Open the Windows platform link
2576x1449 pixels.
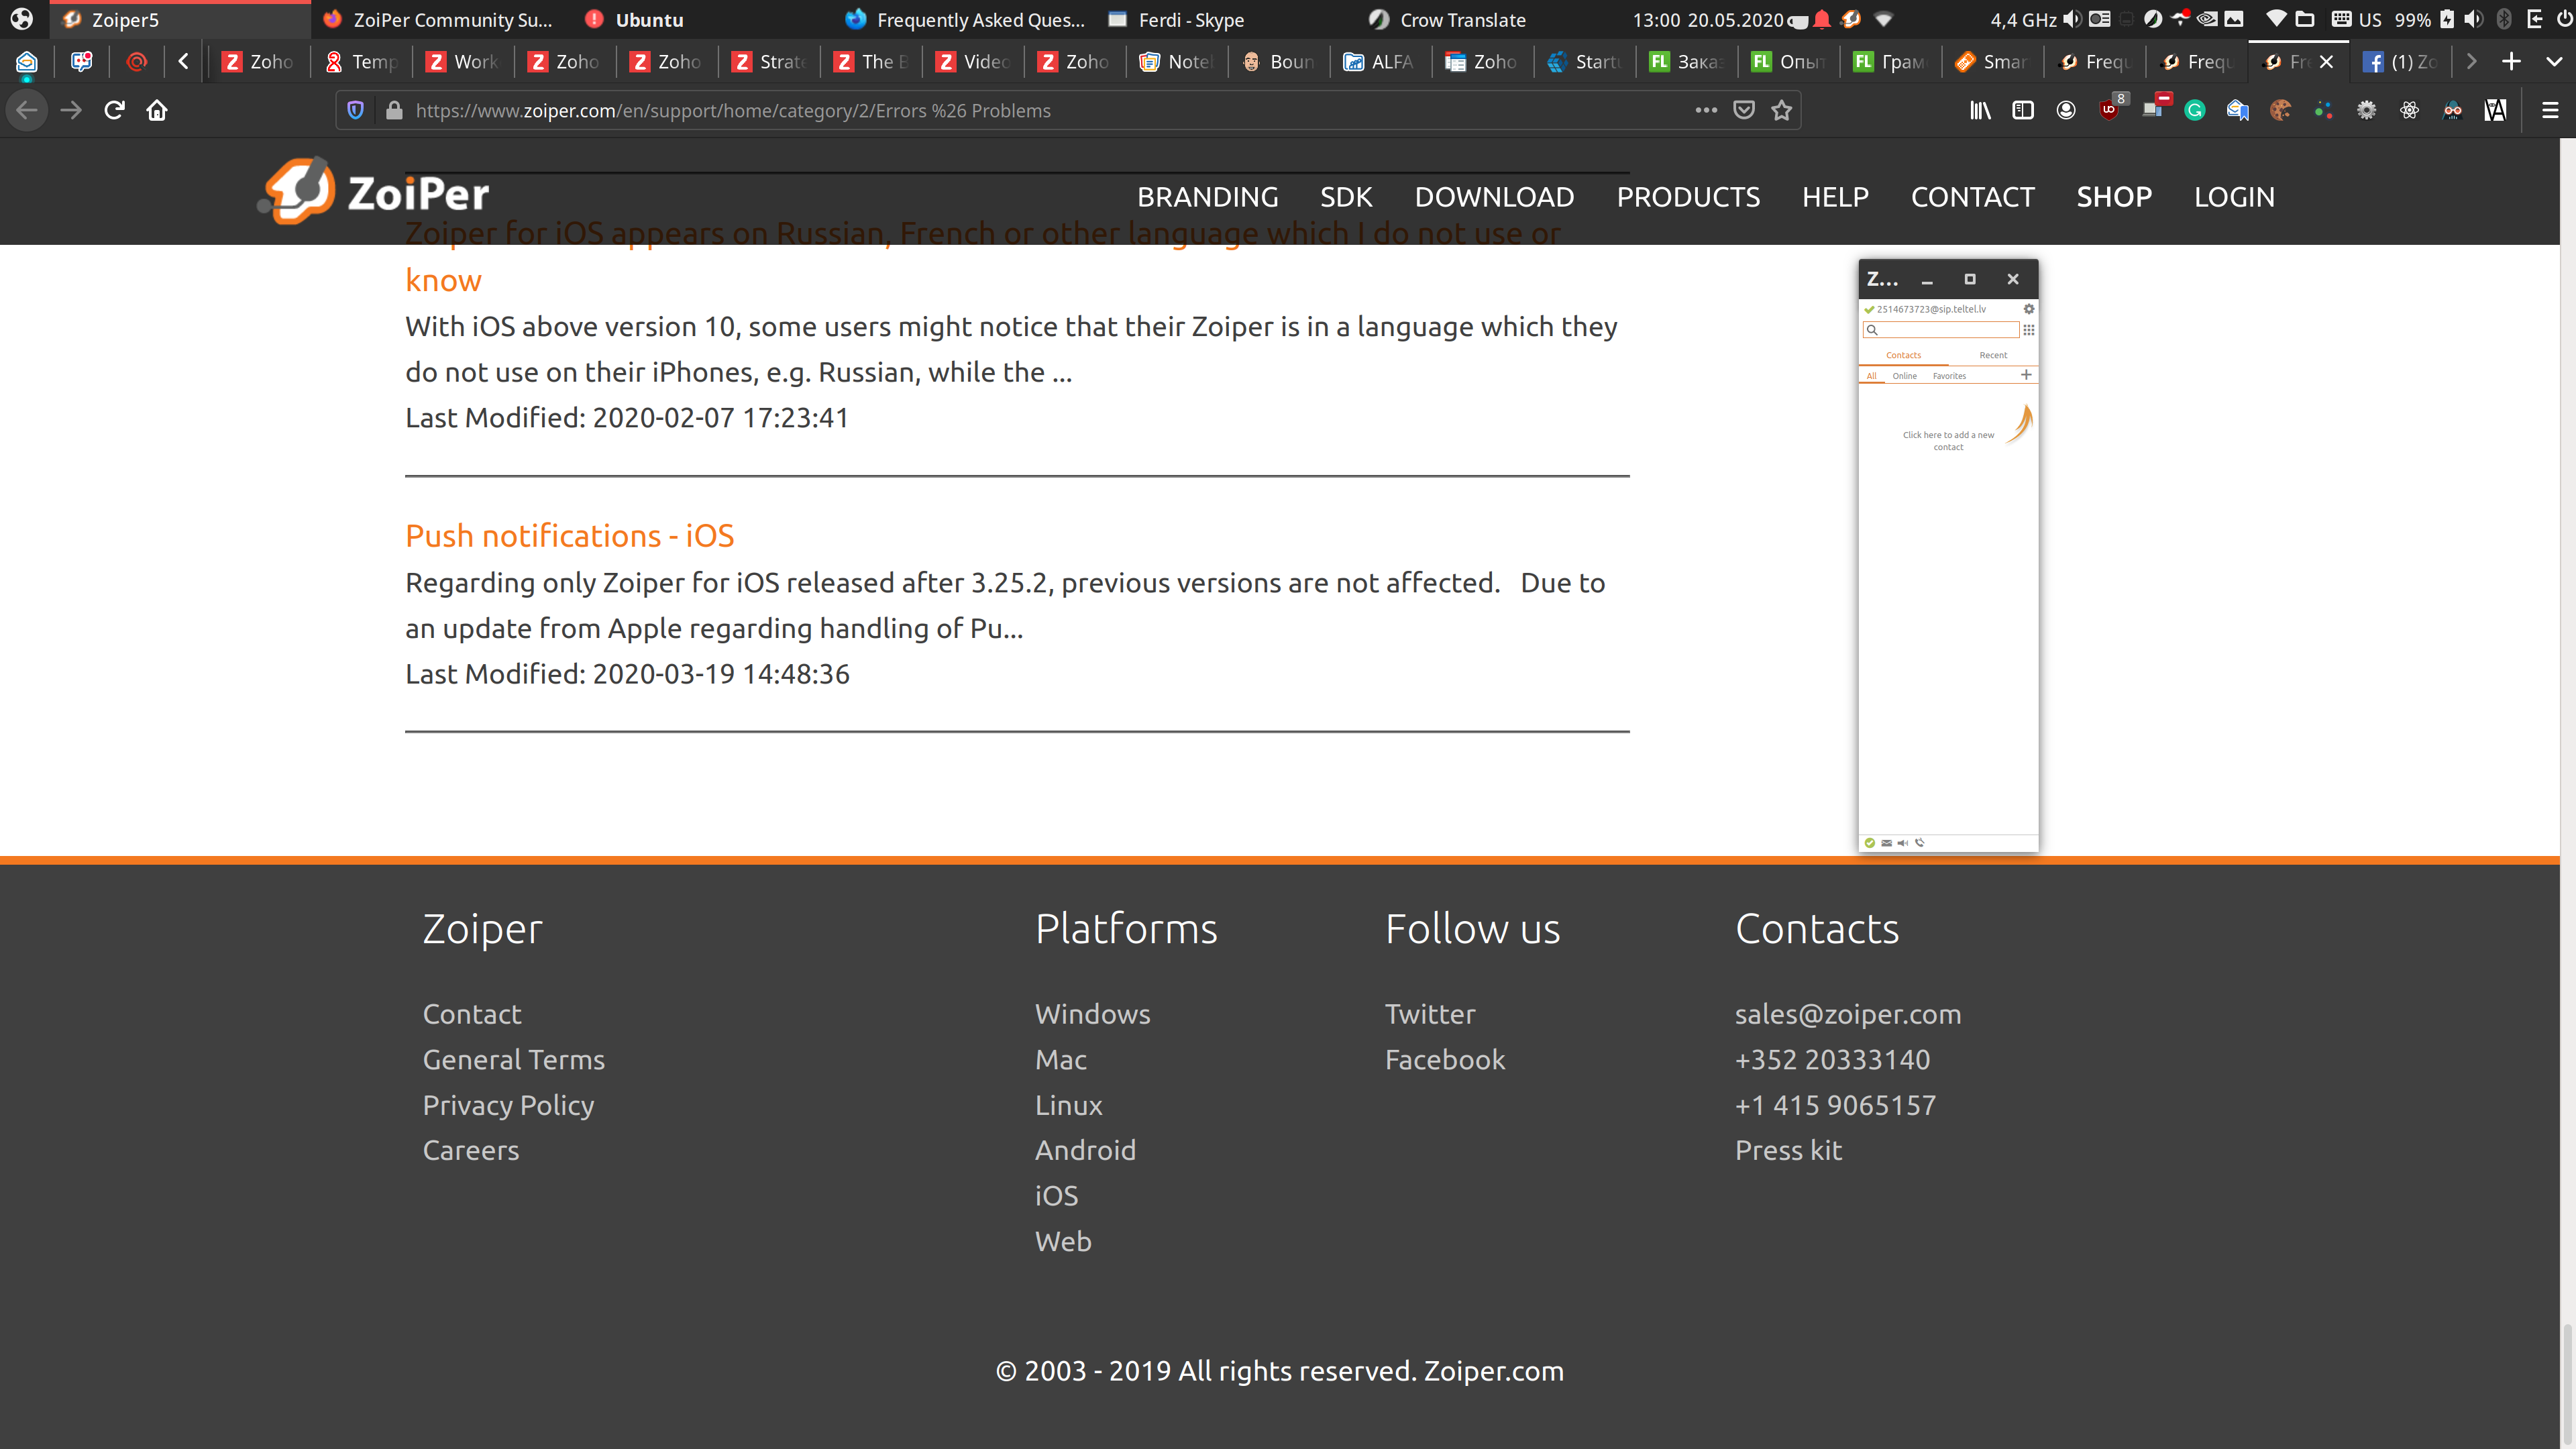tap(1092, 1014)
